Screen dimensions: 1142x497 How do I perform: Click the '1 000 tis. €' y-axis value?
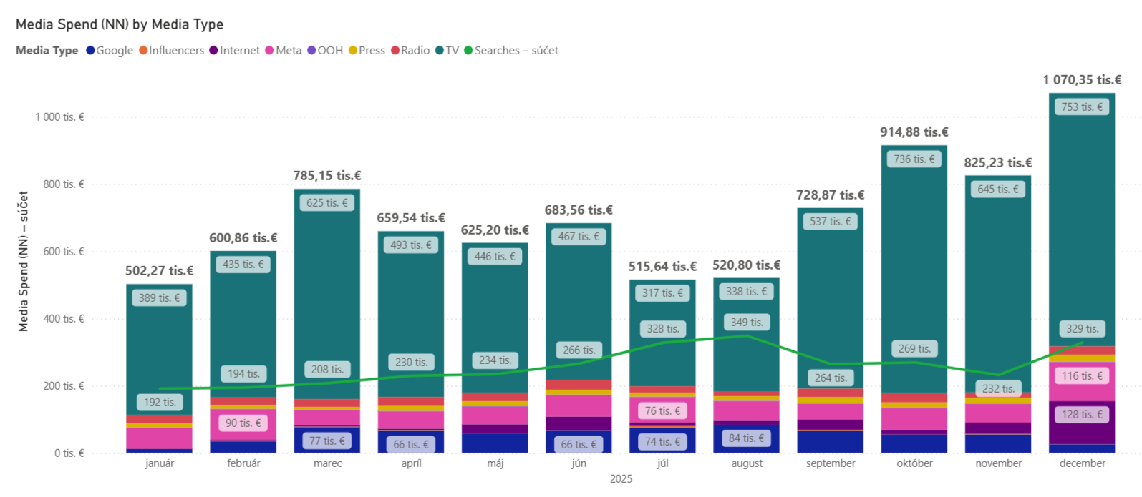[x=59, y=117]
